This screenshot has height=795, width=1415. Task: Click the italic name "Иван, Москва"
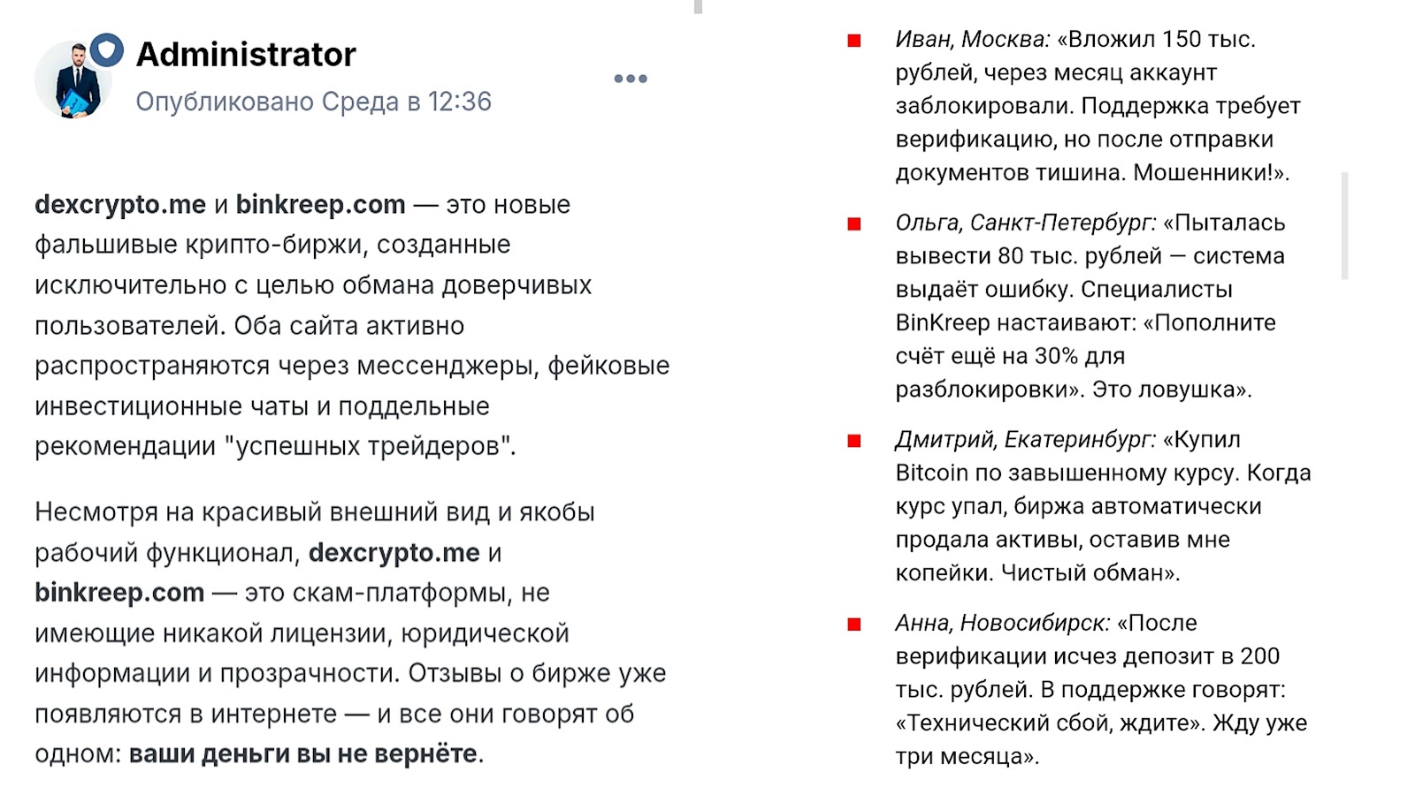click(972, 40)
